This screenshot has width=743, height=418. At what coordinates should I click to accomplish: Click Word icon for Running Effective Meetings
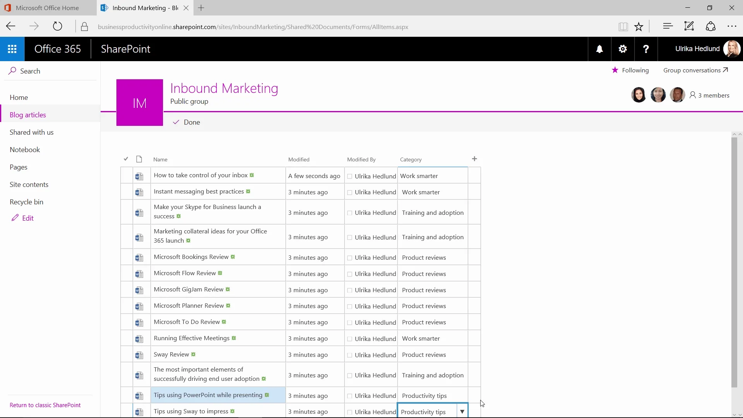[x=139, y=339]
